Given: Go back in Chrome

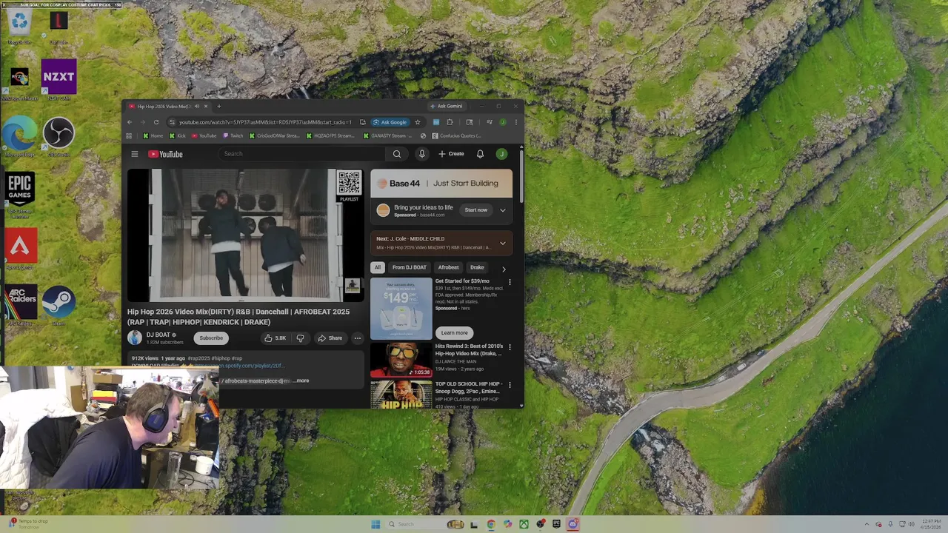Looking at the screenshot, I should (130, 122).
